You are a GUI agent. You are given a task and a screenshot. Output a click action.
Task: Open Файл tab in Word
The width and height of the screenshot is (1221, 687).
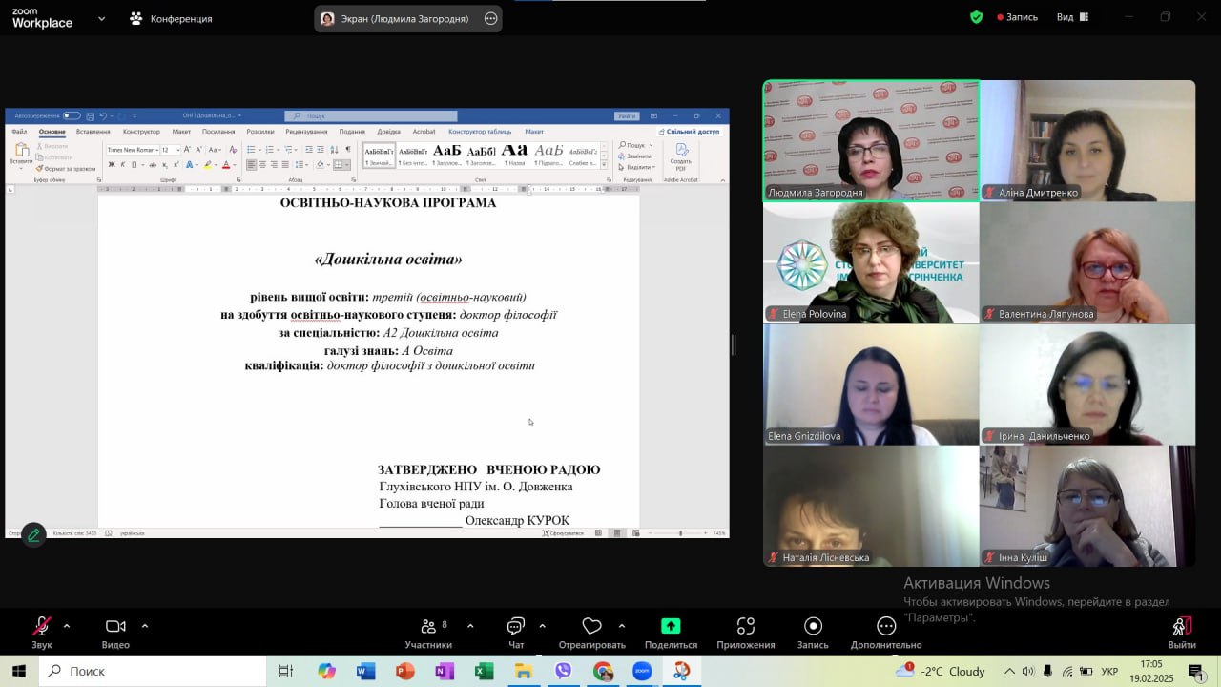pyautogui.click(x=19, y=132)
